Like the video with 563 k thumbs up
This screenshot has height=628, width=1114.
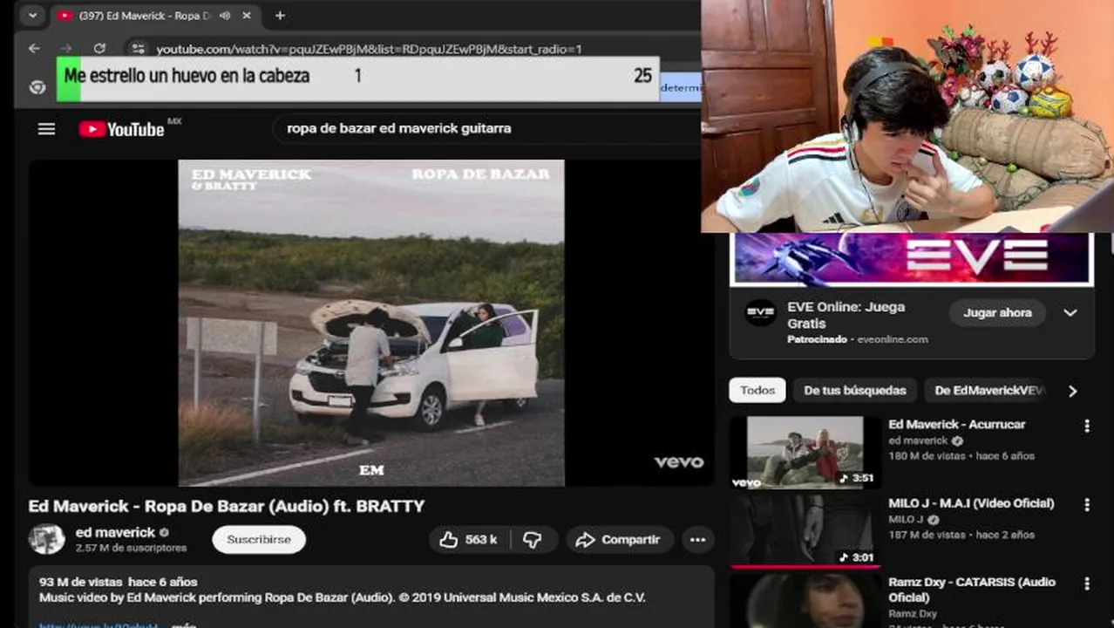point(468,540)
